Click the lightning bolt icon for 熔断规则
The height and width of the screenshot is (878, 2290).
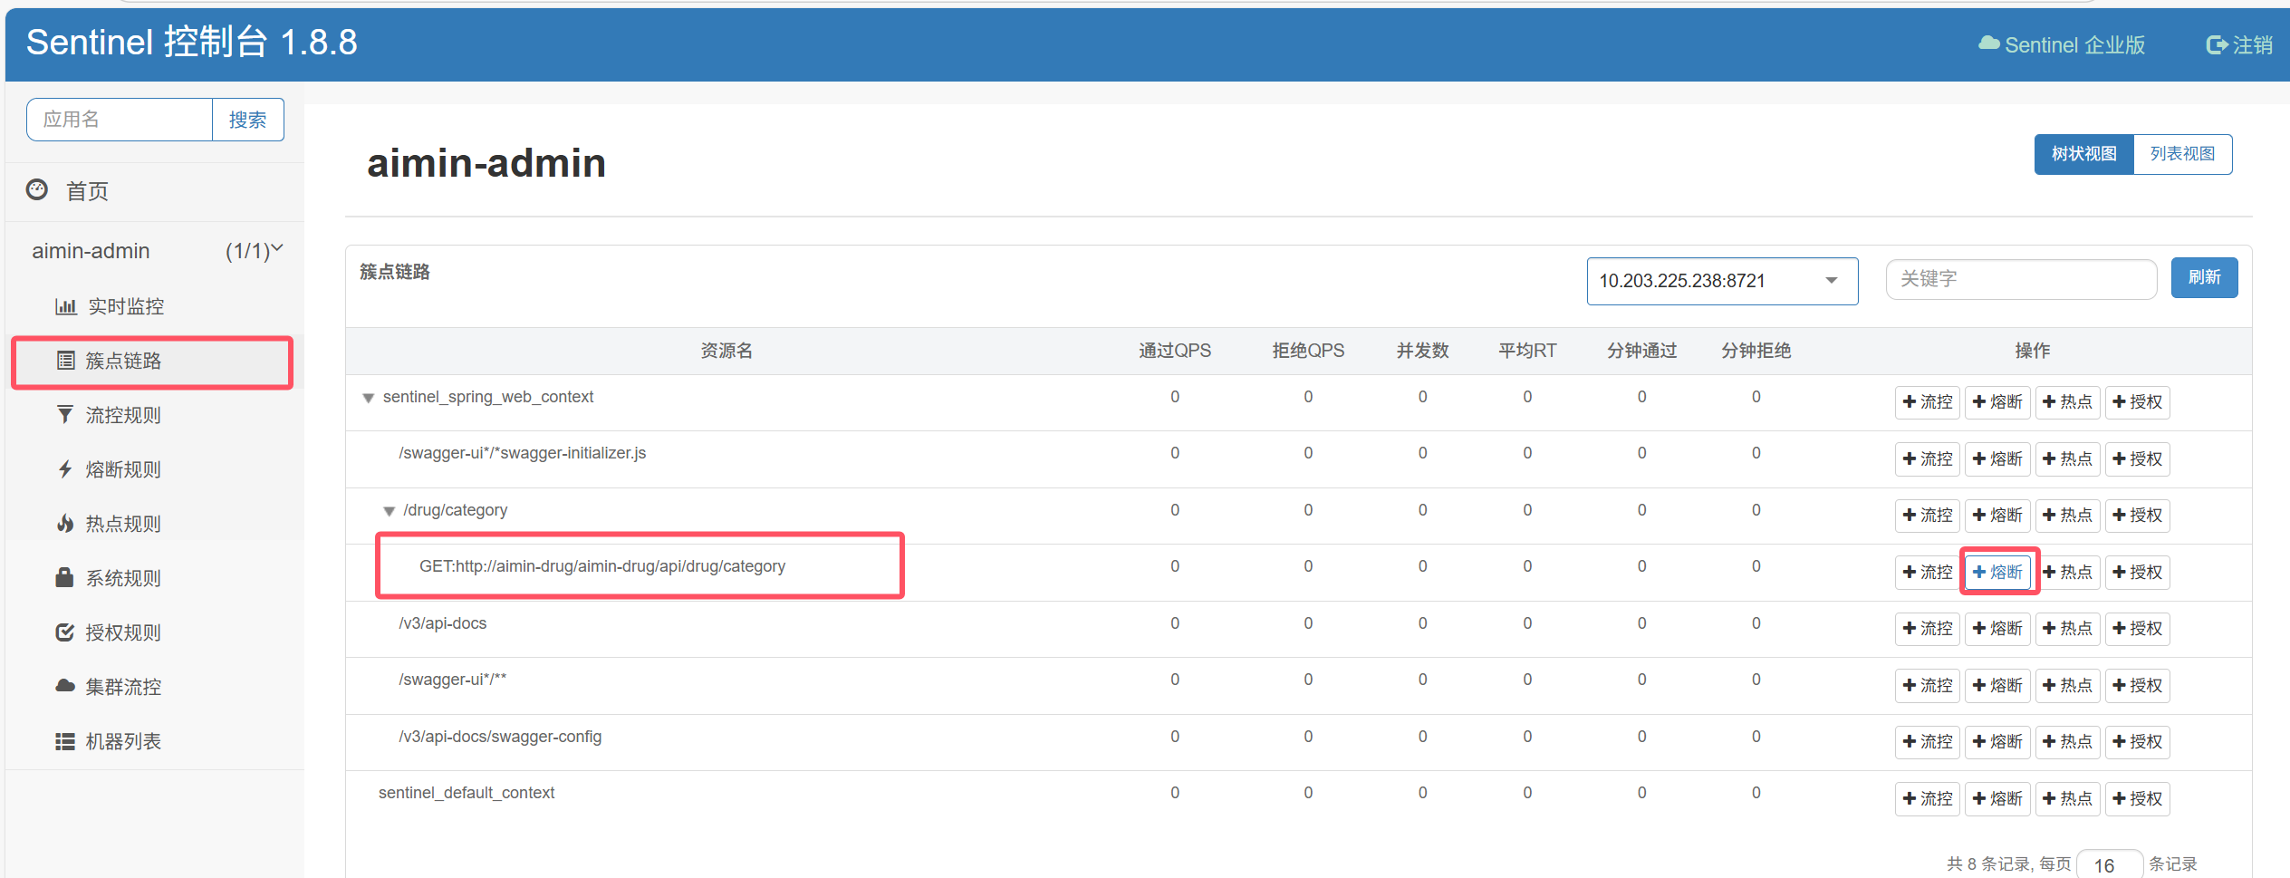pos(65,469)
